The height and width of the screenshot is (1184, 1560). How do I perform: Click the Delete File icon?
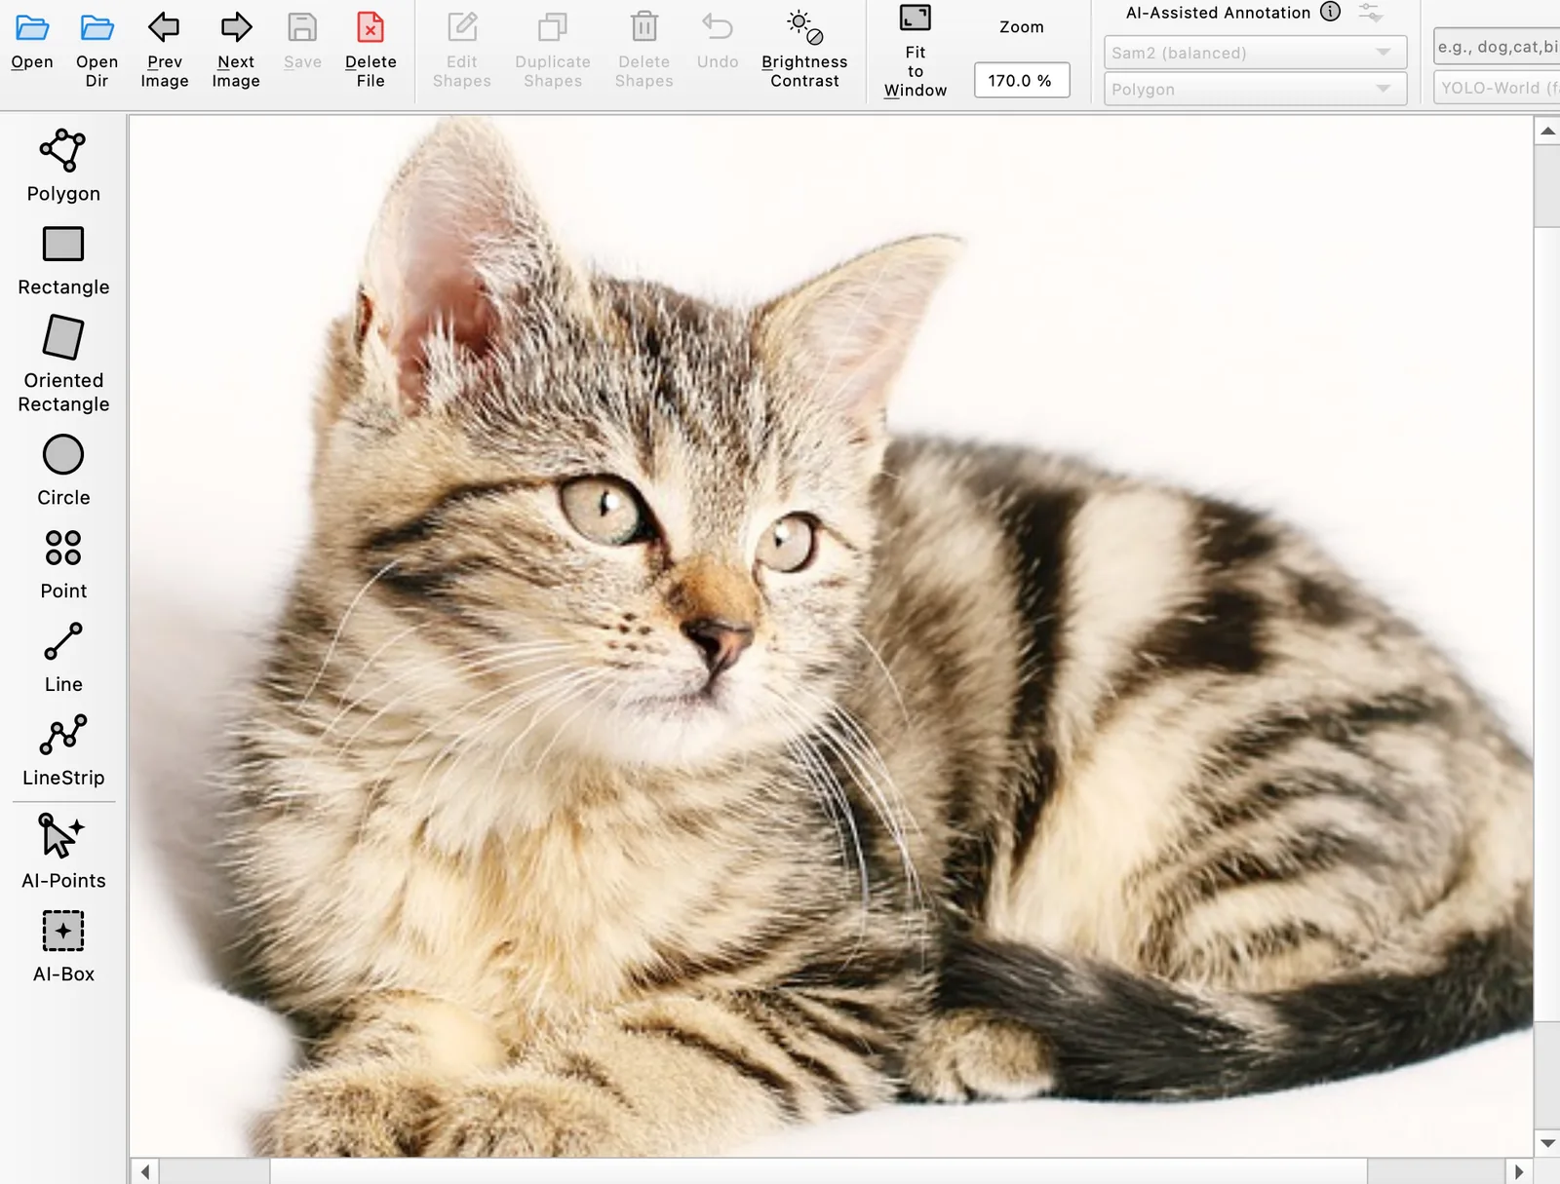coord(370,27)
